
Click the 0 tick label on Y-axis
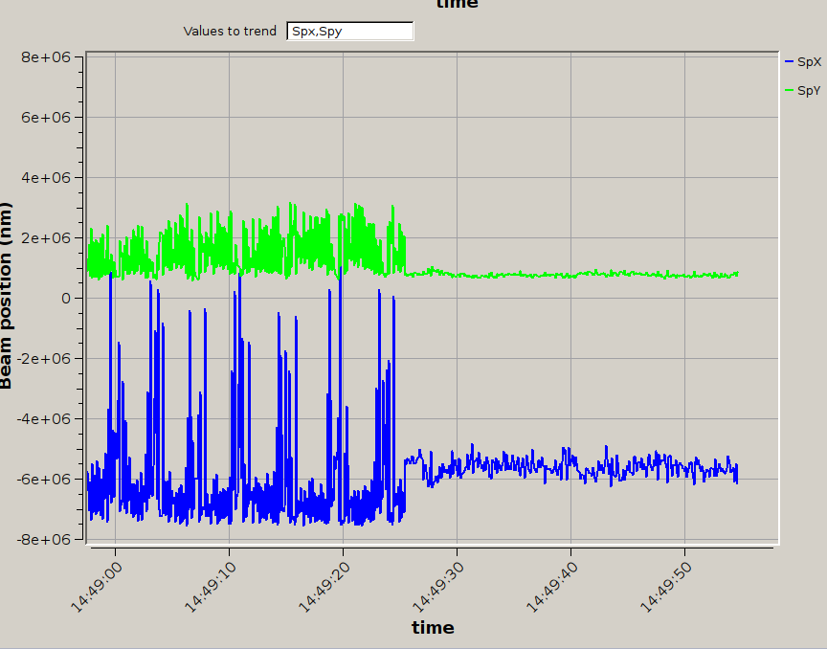tap(66, 298)
